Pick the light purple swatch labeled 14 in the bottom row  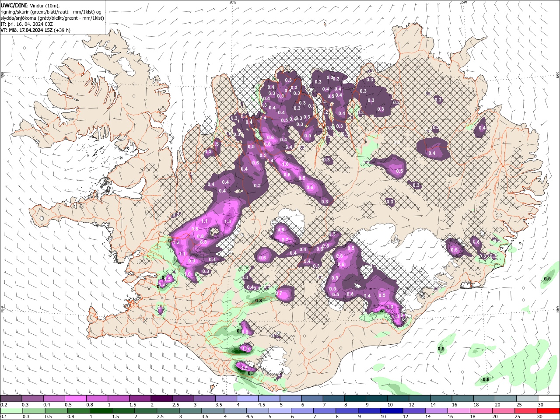click(436, 411)
